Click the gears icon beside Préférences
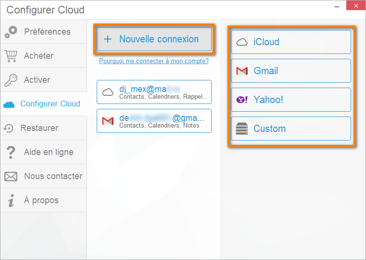Screen dimensions: 366x260 tap(11, 32)
